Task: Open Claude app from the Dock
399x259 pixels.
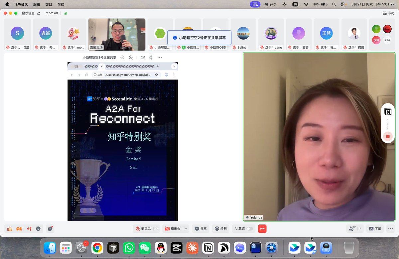Action: coord(192,248)
